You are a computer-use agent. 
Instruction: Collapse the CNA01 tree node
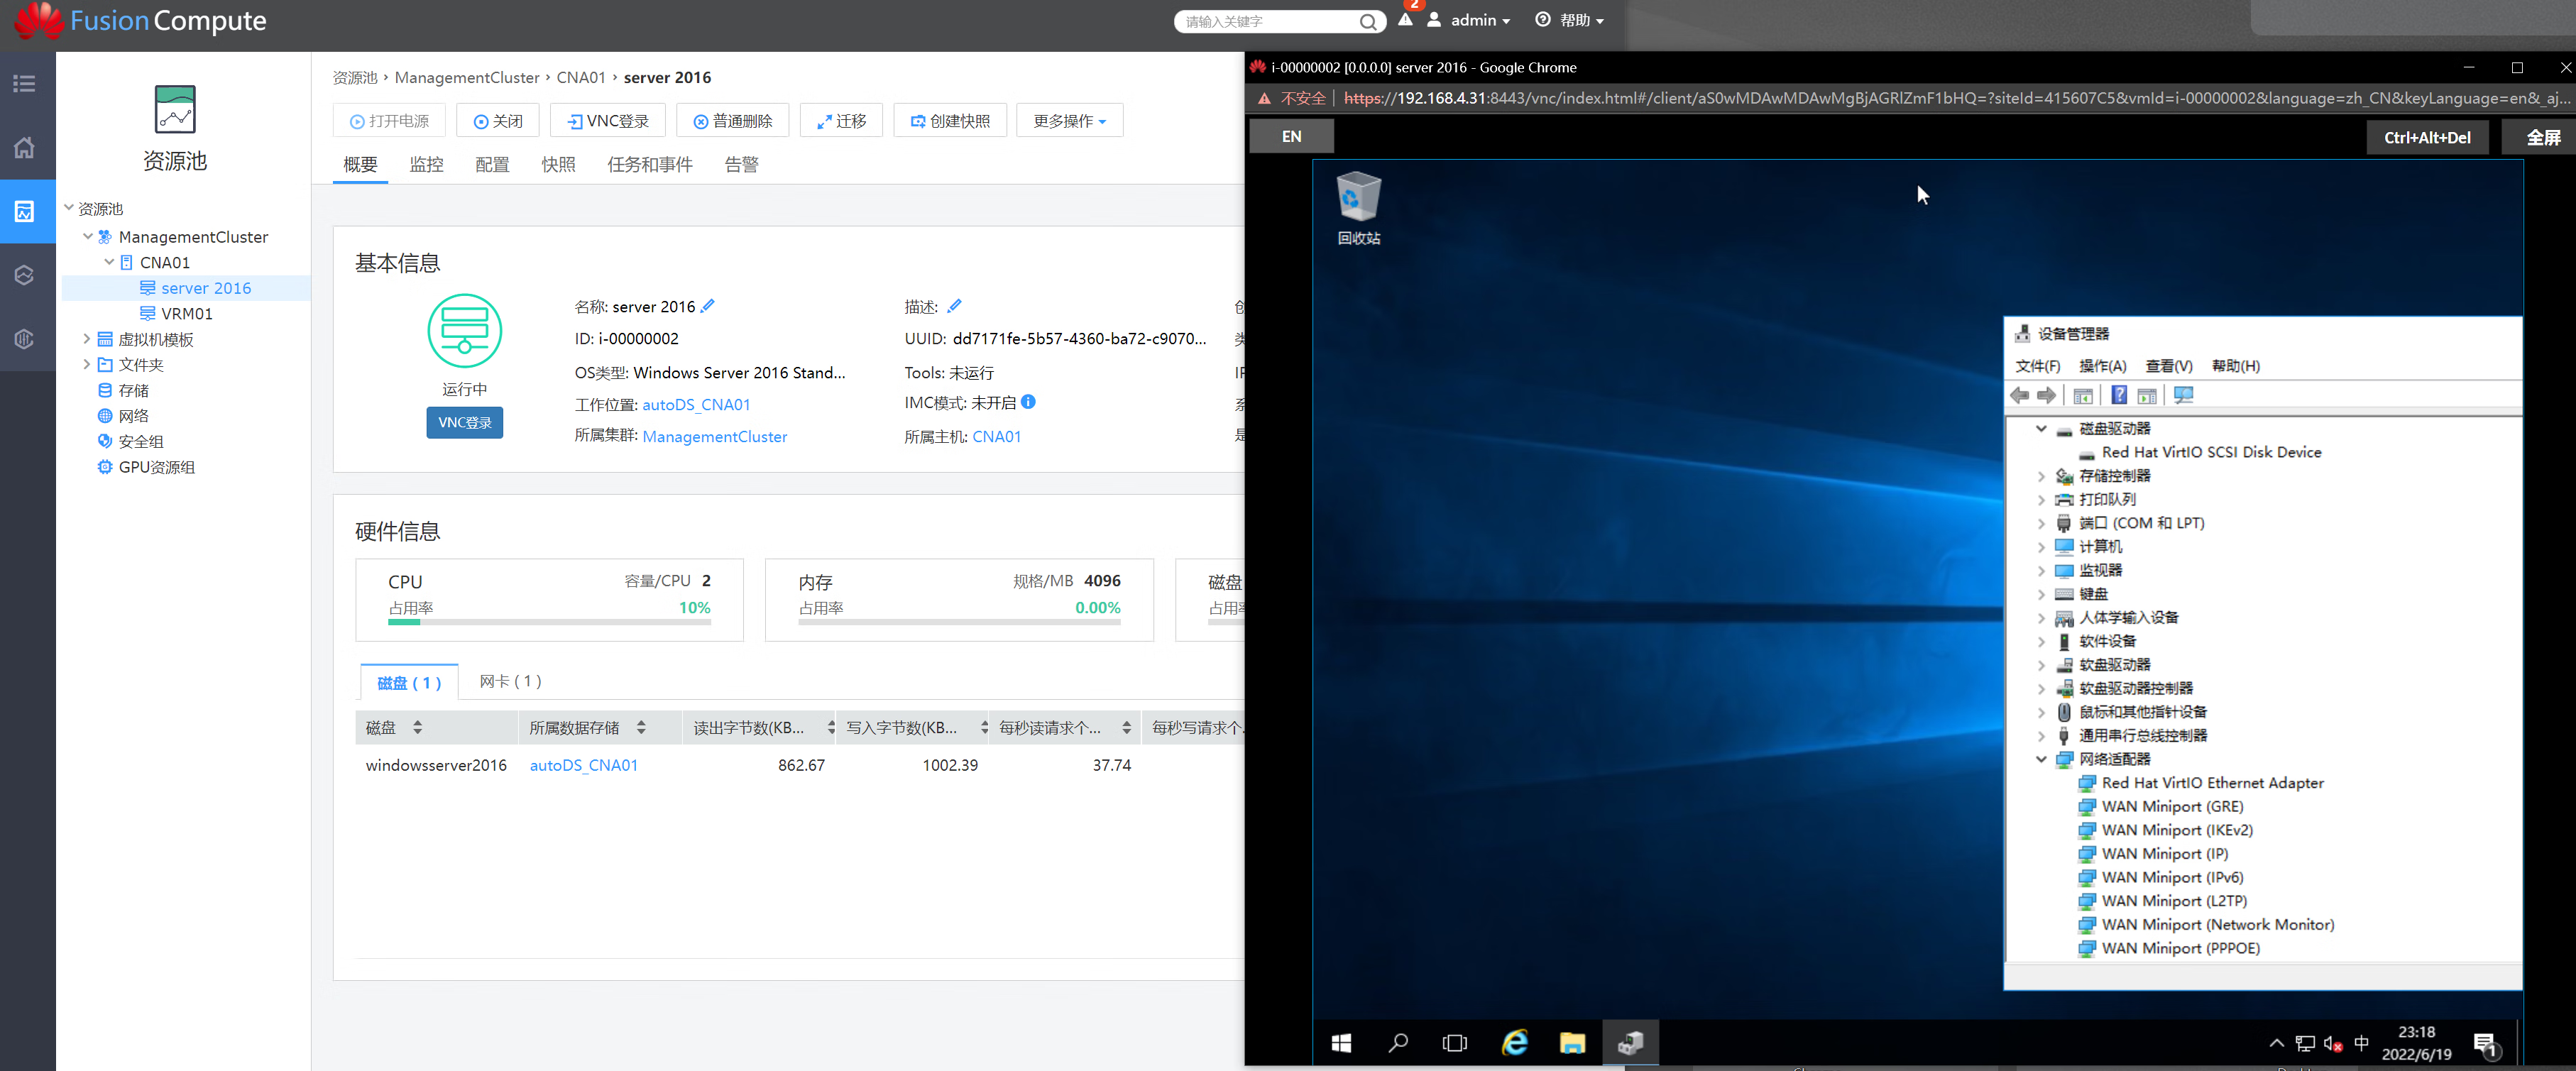click(109, 262)
